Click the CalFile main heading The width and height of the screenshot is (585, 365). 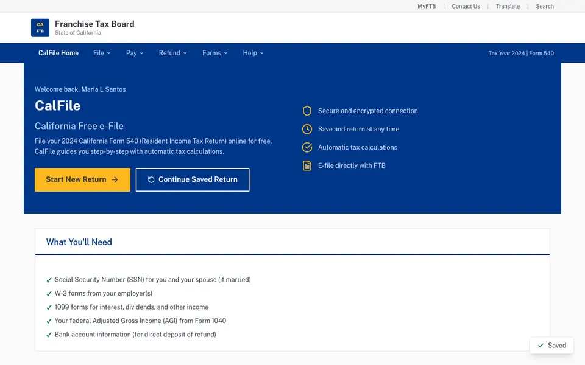pyautogui.click(x=57, y=106)
